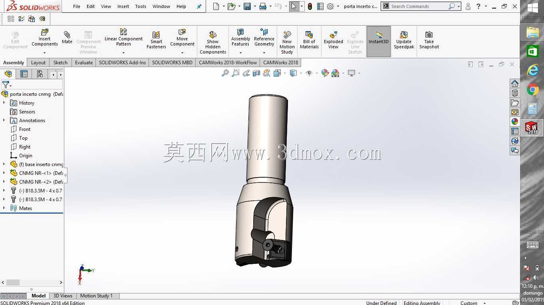Open Chrome from taskbar
The width and height of the screenshot is (544, 305).
pos(532,90)
